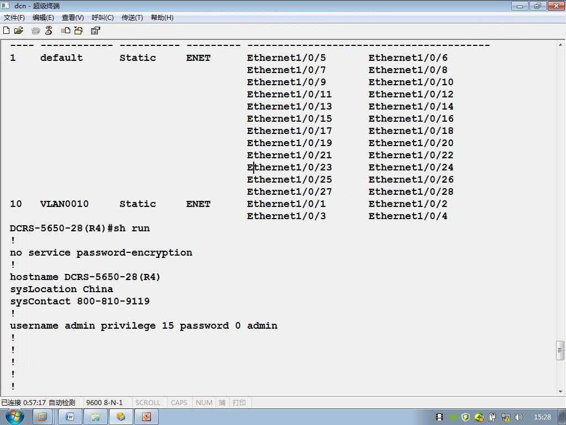Screen dimensions: 566x425
Task: Switch to the orange-square app in the taskbar
Action: 43,417
